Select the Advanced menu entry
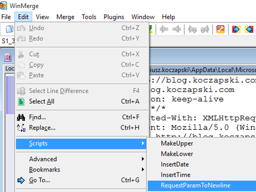Image resolution: width=256 pixels, height=192 pixels. click(81, 159)
